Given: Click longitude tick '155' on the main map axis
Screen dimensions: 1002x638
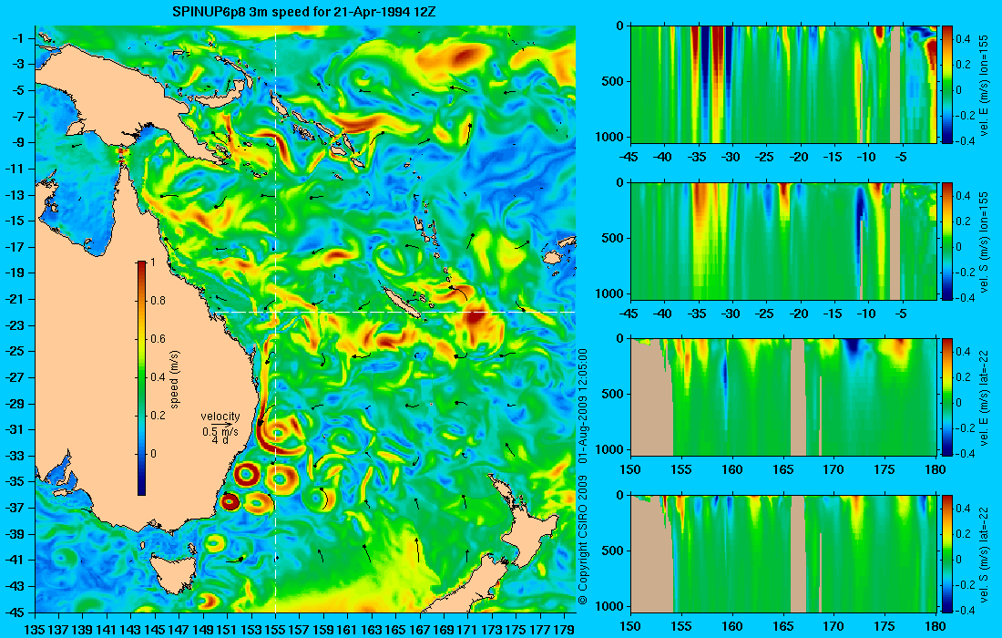Looking at the screenshot, I should point(275,630).
